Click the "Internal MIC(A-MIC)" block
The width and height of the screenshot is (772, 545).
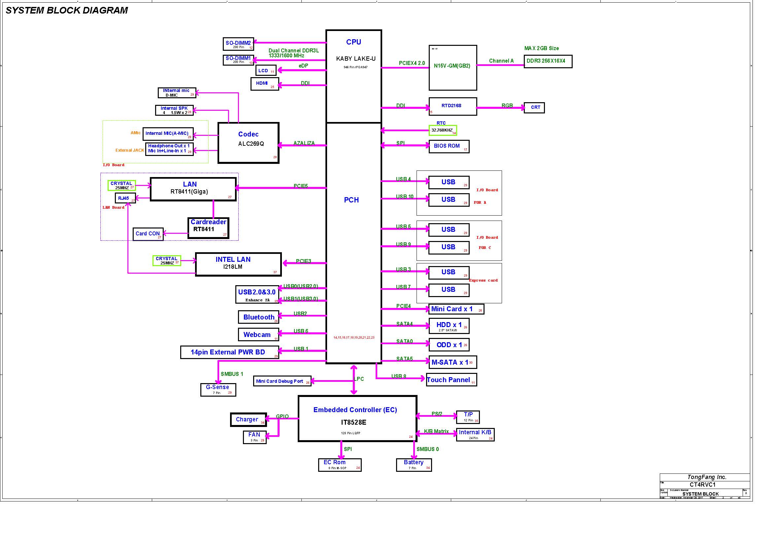(168, 134)
